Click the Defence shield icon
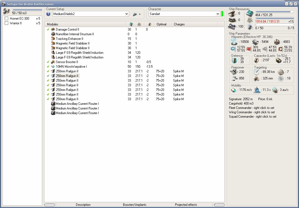This screenshot has height=208, width=299. click(234, 60)
